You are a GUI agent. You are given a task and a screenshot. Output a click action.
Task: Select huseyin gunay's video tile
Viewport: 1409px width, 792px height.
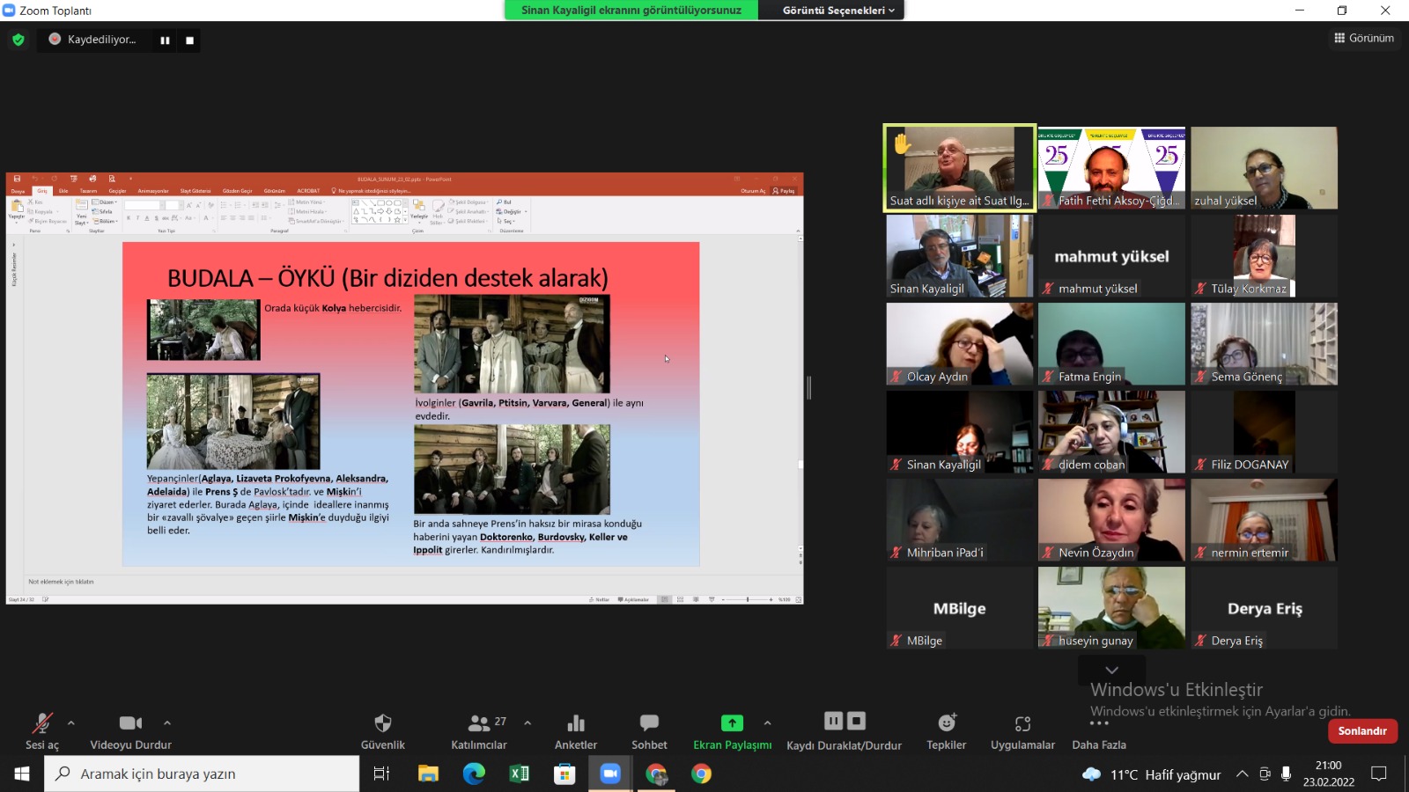pyautogui.click(x=1111, y=607)
